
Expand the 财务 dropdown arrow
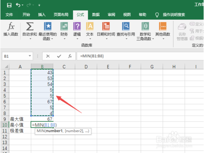[x=65, y=39]
